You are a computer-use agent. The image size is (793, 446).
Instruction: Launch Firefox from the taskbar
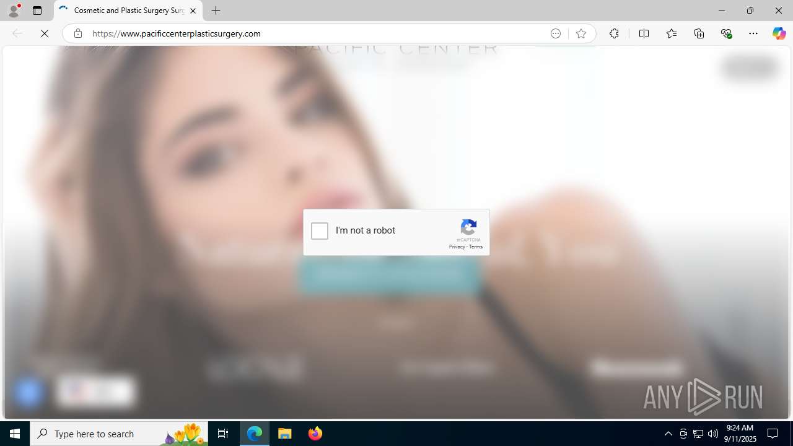[x=315, y=434]
